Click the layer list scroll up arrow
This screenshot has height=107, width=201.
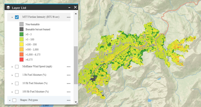(x=76, y=14)
